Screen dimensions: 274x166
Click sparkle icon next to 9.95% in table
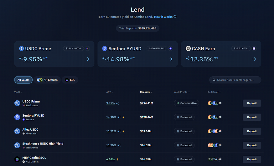point(117,103)
